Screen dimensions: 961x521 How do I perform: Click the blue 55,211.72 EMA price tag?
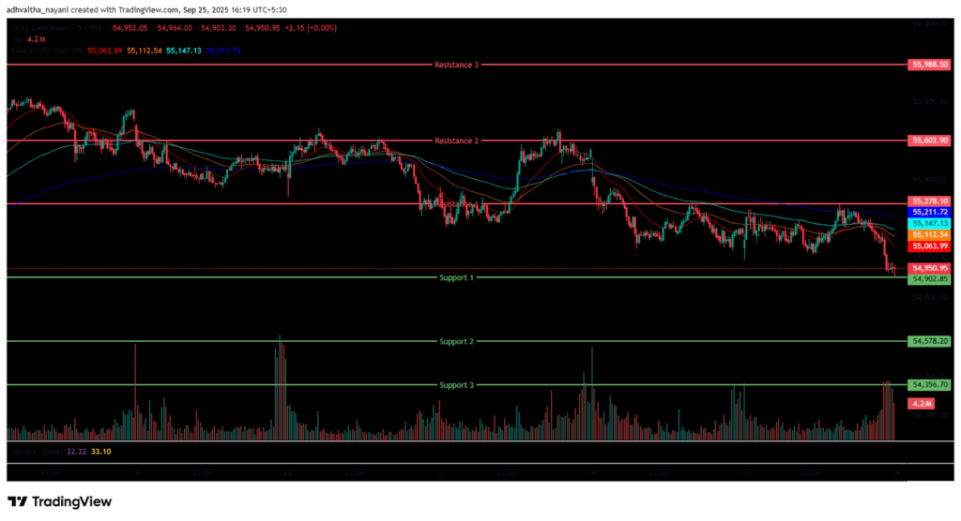[930, 213]
